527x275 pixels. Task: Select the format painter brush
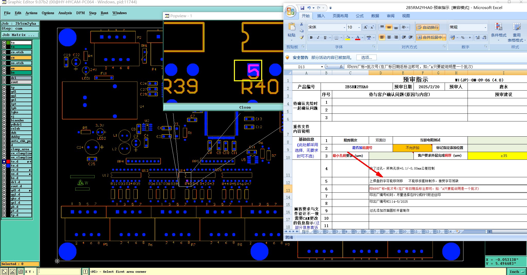tap(301, 38)
